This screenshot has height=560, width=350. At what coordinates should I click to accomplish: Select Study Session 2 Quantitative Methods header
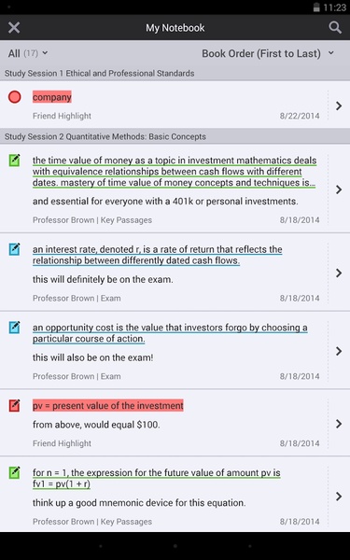pos(175,136)
